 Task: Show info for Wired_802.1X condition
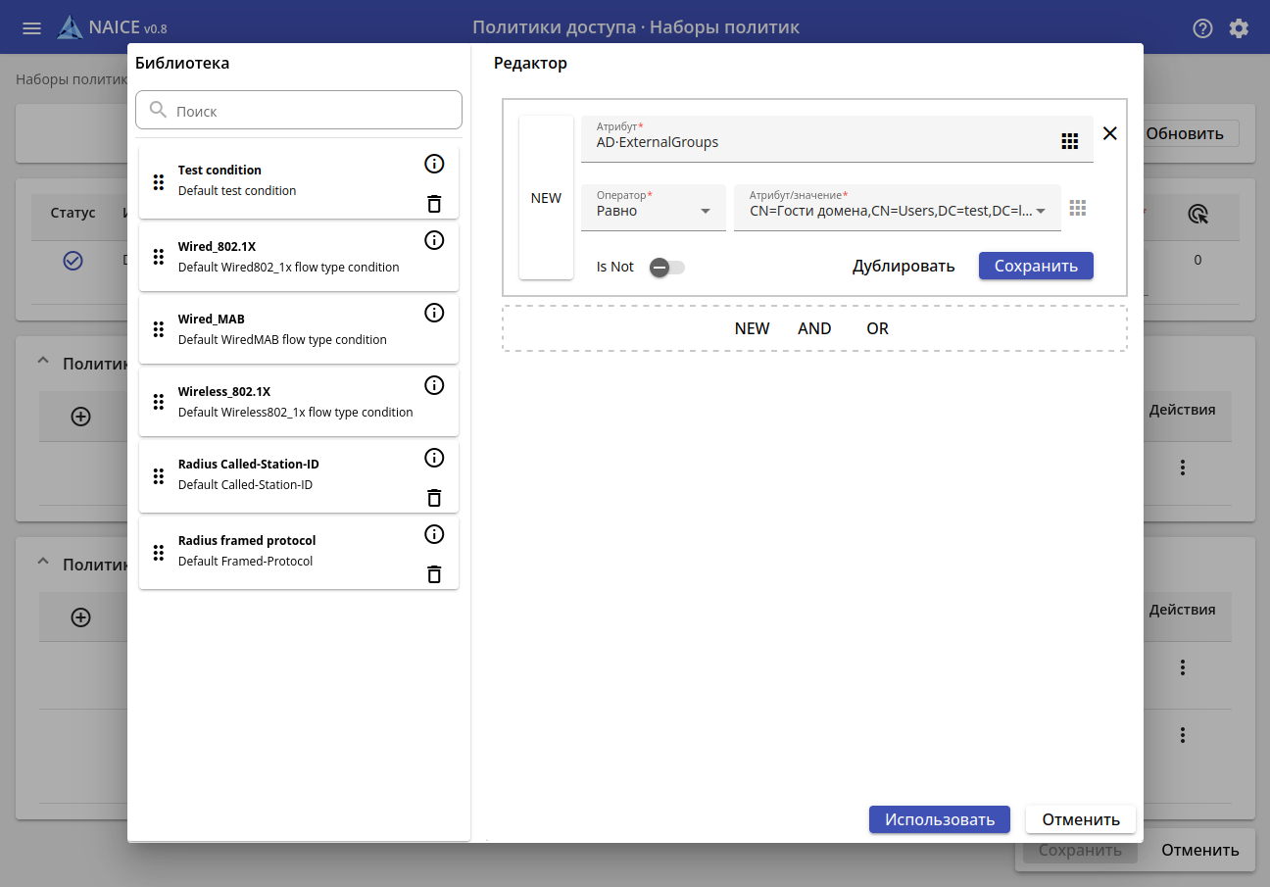coord(434,240)
